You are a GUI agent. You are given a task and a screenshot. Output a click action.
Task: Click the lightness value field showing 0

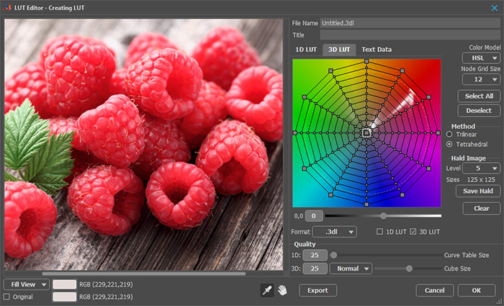click(x=314, y=216)
